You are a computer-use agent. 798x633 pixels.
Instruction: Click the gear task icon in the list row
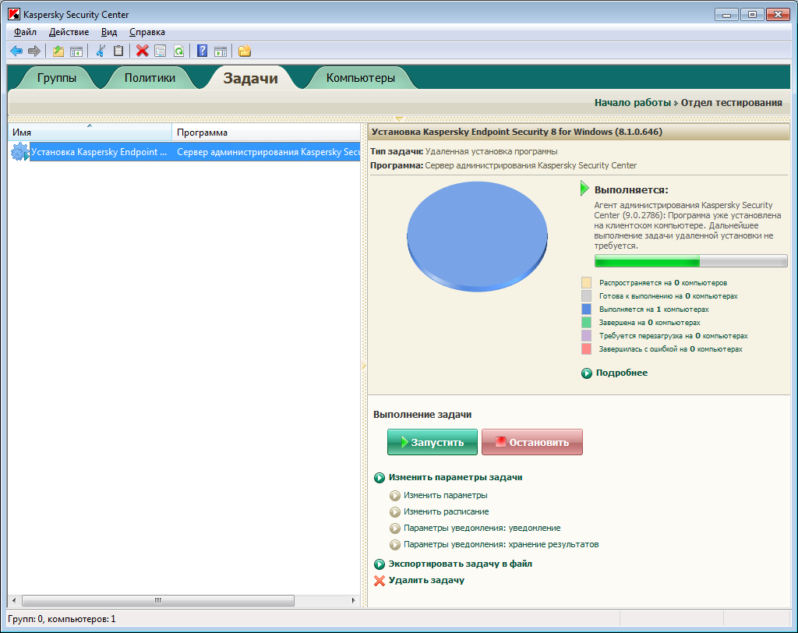19,152
